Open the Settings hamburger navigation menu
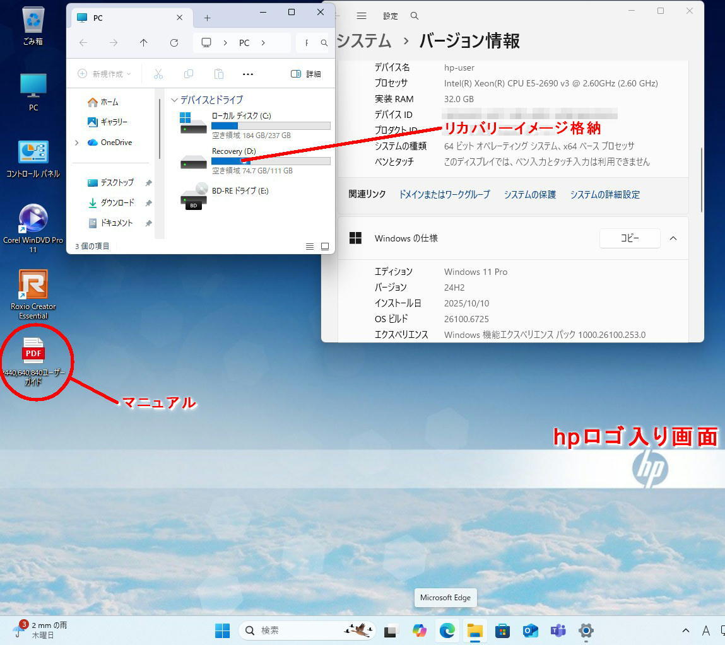725x645 pixels. 362,16
